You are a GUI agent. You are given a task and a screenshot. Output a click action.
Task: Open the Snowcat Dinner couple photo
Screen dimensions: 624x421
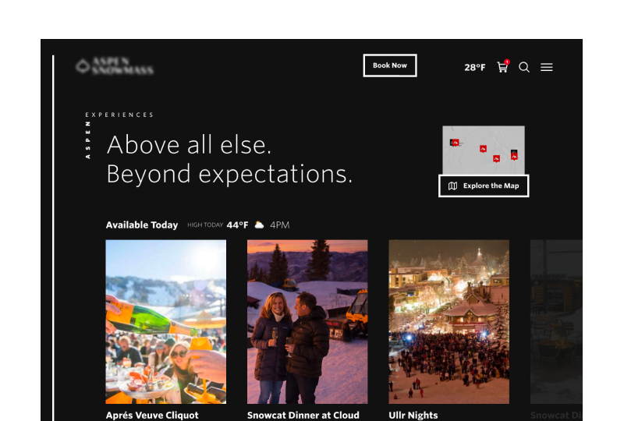307,321
